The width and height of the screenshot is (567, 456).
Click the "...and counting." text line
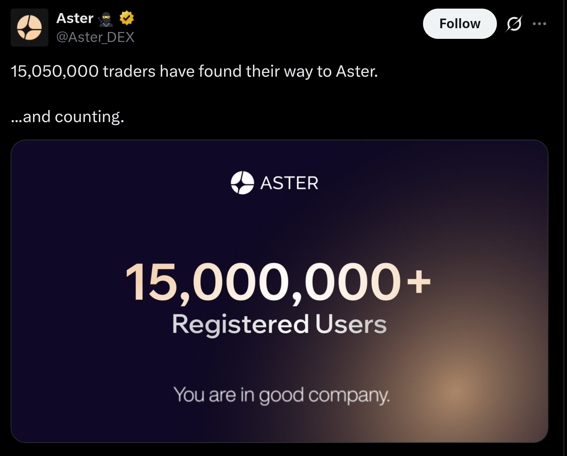tap(67, 117)
